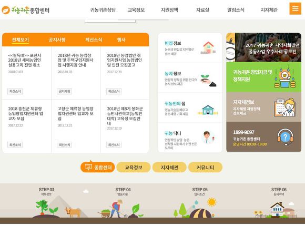Open the orange hamburger menu icon
The image size is (305, 226).
pos(296,8)
